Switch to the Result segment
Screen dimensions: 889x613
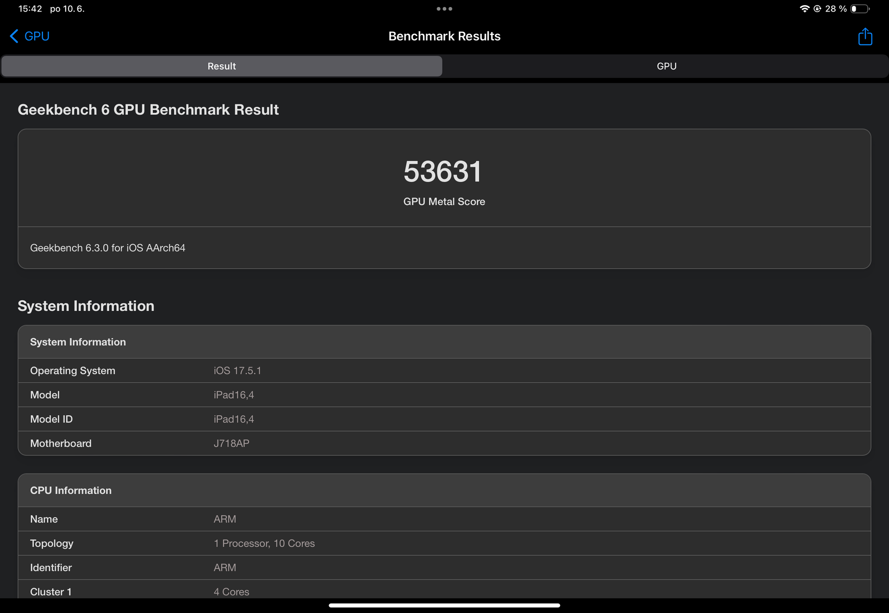coord(222,66)
